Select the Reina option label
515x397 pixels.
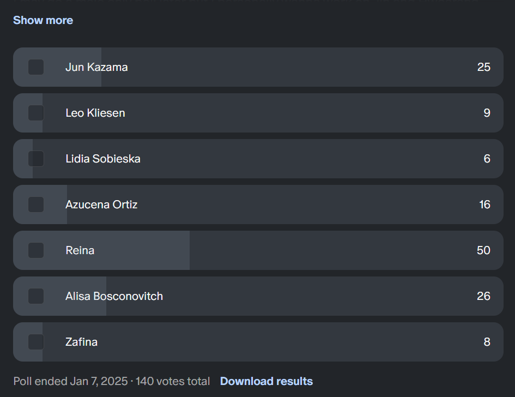80,250
